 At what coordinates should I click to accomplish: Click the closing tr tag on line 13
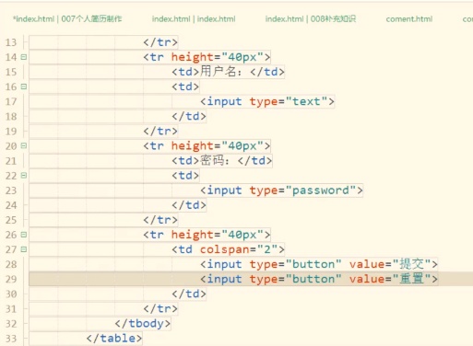tap(160, 42)
